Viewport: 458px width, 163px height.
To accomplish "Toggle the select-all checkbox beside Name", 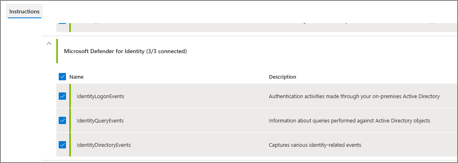I will [x=62, y=77].
